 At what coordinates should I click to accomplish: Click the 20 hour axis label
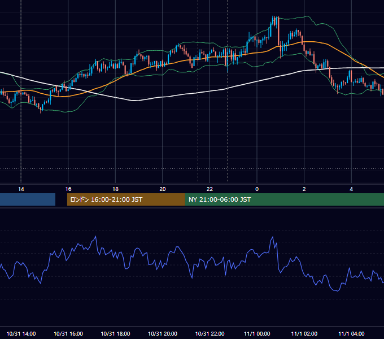coord(163,189)
